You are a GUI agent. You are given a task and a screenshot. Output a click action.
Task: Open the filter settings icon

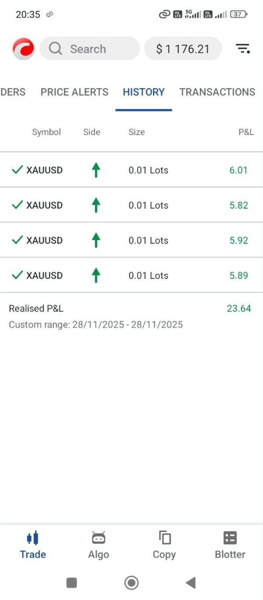tap(242, 49)
